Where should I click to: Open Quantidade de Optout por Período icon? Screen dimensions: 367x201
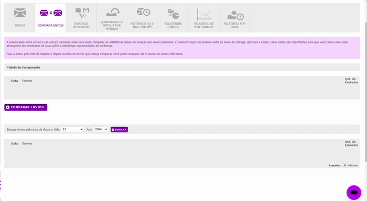pos(113,12)
